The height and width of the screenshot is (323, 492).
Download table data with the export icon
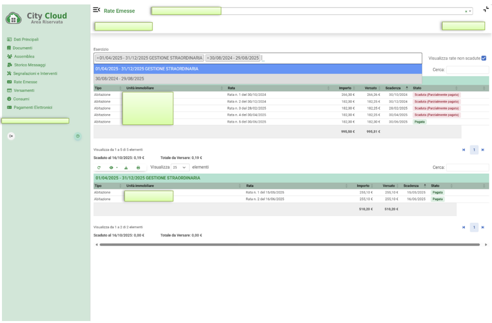tap(126, 167)
